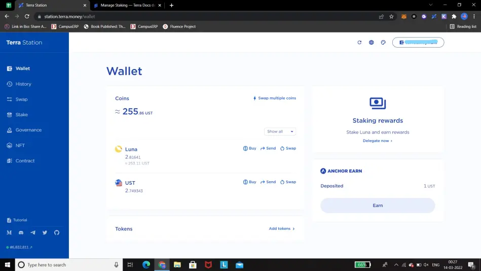Screen dimensions: 481x271
Task: Click the address bar URL
Action: point(69,17)
